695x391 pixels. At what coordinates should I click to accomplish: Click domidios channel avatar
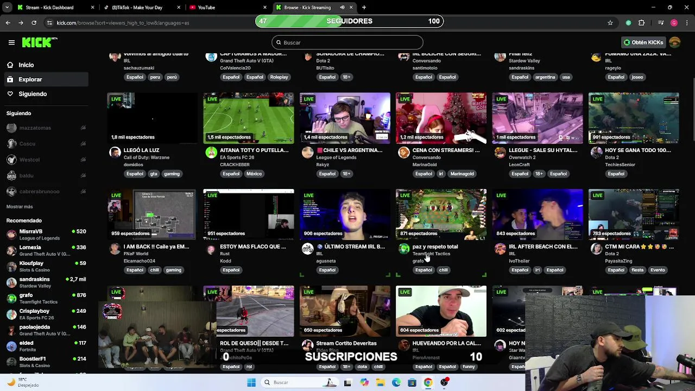[x=115, y=153]
